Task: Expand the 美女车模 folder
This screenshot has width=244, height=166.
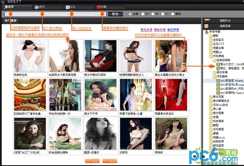Action: 215,73
